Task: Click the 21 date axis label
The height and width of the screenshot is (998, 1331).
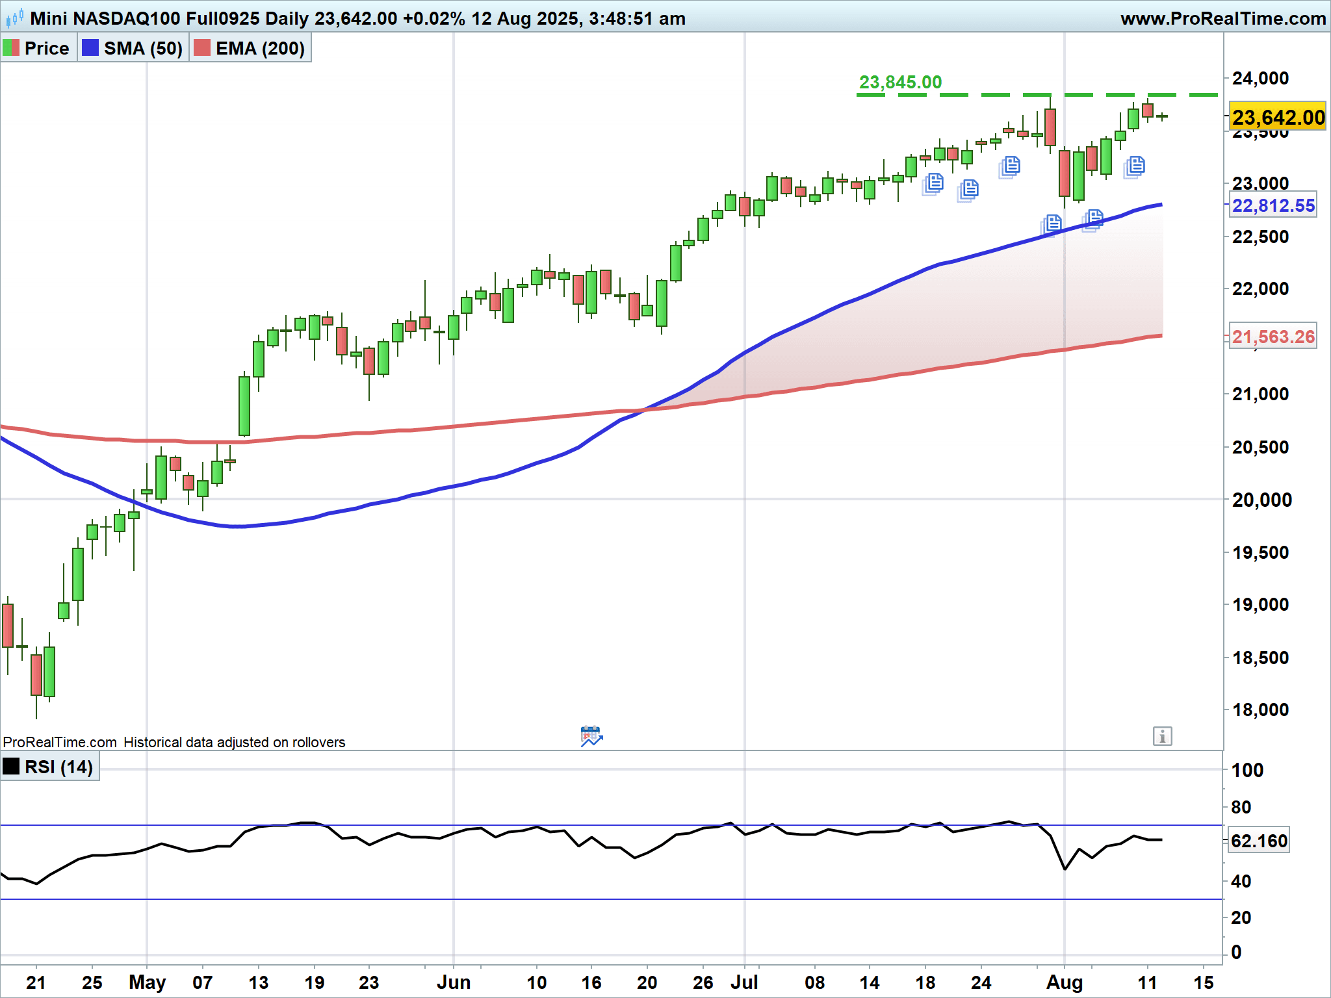Action: coord(36,982)
